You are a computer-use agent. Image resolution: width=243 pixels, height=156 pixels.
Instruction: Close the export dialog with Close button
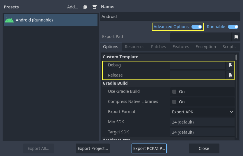(x=204, y=148)
